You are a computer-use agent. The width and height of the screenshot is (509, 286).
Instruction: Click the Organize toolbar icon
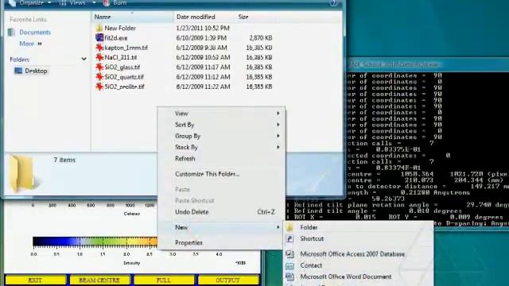click(12, 3)
